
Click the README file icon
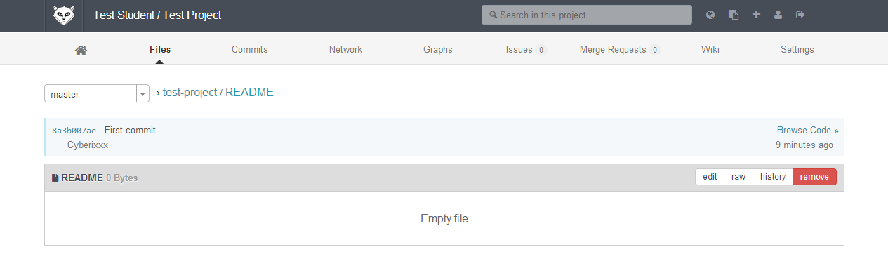55,178
